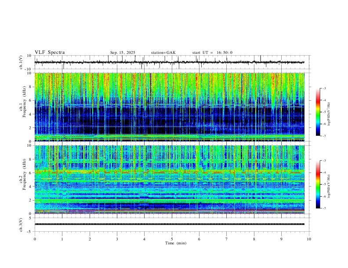
Task: Click the ch.2 spectrogram color scale bar
Action: (318, 184)
